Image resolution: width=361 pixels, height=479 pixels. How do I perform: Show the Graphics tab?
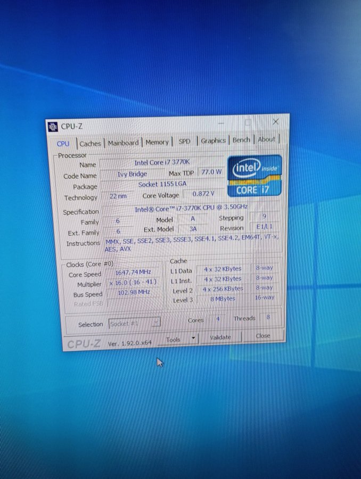coord(213,141)
